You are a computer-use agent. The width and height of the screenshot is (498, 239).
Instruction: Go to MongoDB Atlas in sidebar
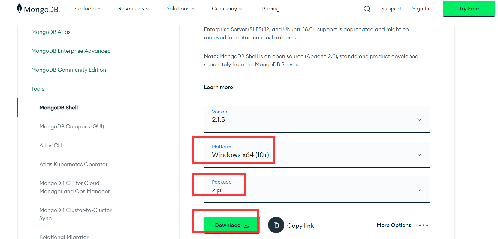click(x=51, y=32)
